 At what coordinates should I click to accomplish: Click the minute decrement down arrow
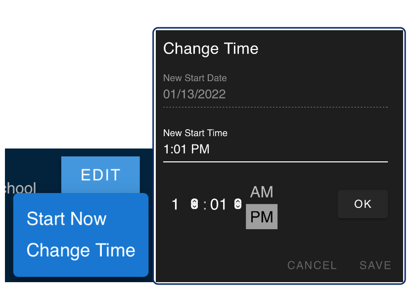coord(238,207)
